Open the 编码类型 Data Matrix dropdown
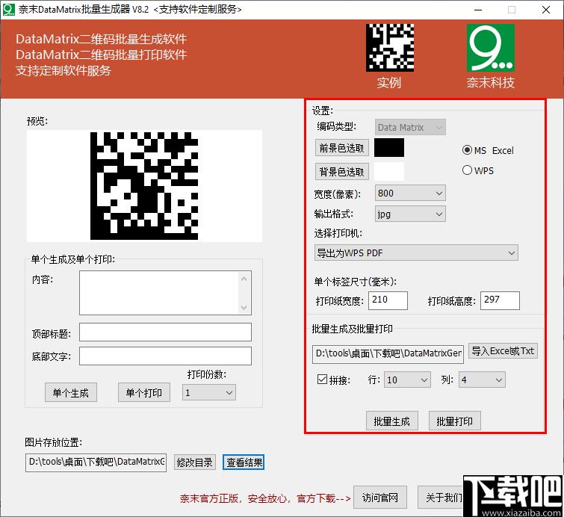This screenshot has height=517, width=564. point(410,127)
